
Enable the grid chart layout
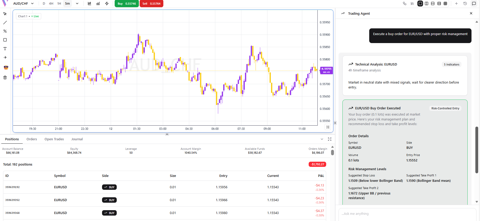pyautogui.click(x=445, y=4)
